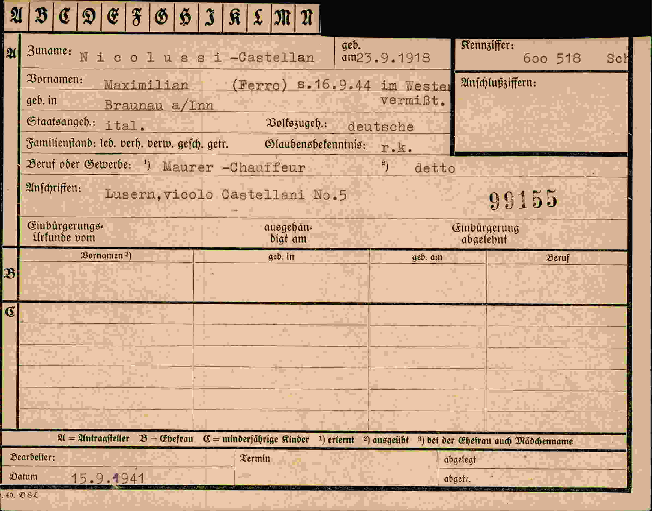
Task: Click the underlined marital status 'led.'
Action: [x=108, y=144]
